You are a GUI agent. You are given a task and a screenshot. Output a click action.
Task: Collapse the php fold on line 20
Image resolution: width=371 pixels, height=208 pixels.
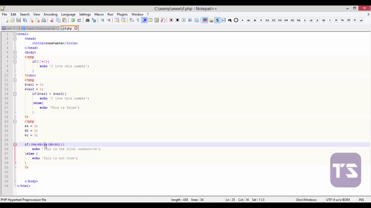pyautogui.click(x=15, y=122)
